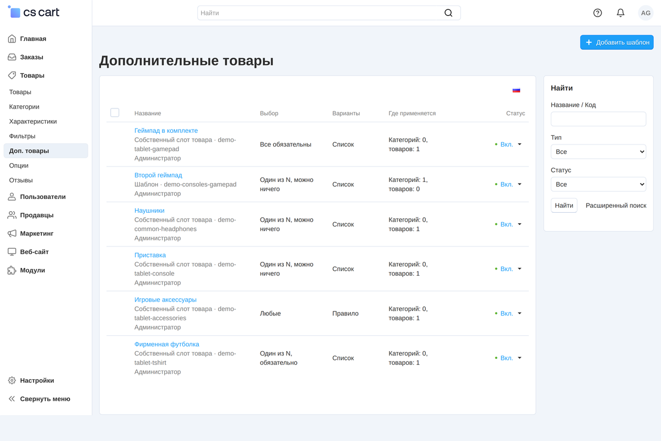Open the status dropdown for Геймпад в комплекте

(508, 144)
